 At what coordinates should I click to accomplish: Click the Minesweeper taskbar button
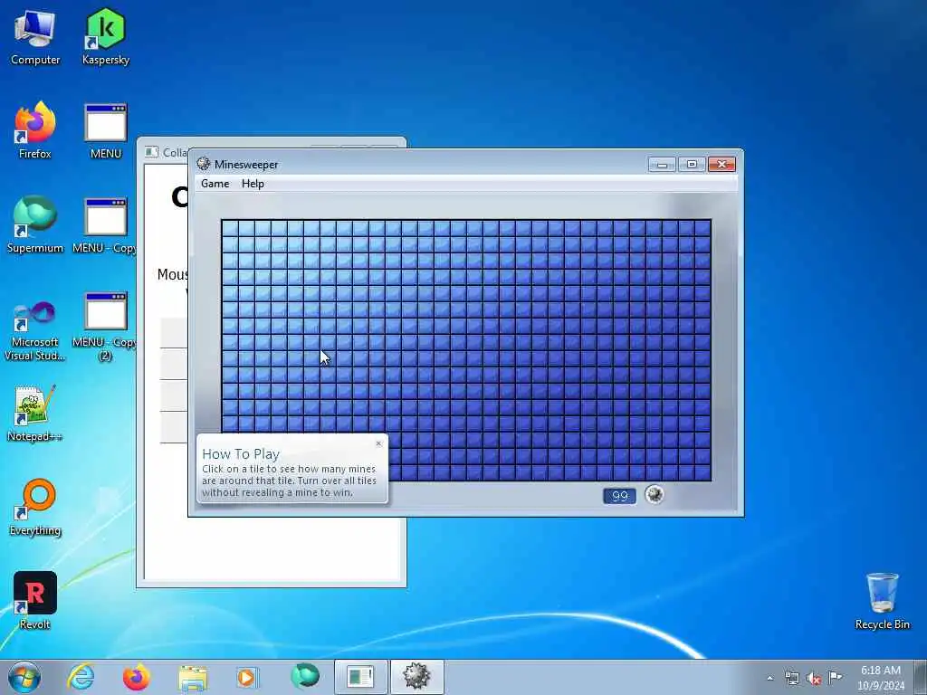point(416,677)
